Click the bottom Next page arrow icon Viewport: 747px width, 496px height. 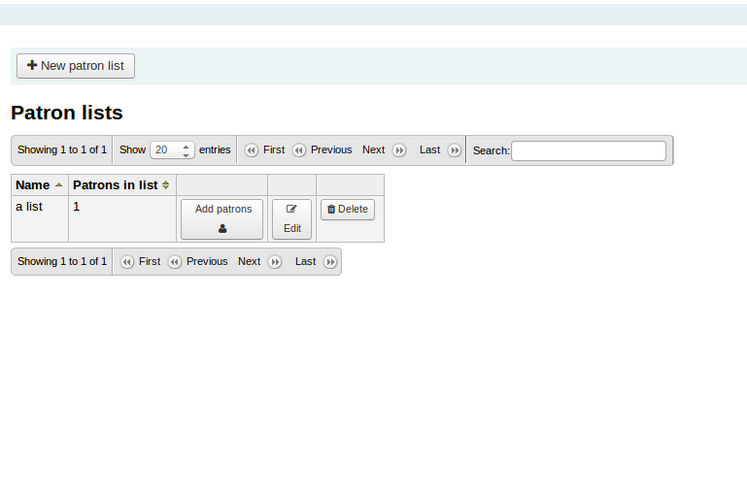(x=275, y=262)
